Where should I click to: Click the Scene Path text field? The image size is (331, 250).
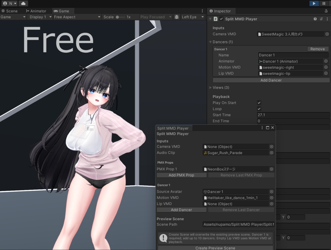(x=238, y=224)
